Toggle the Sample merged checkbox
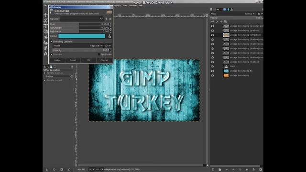Viewport: 306px width, 172px height. 44,80
